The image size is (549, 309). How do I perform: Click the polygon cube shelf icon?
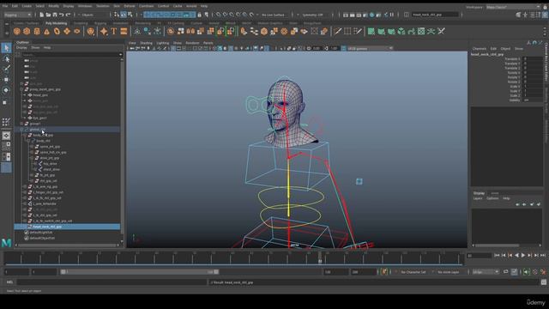click(x=27, y=32)
